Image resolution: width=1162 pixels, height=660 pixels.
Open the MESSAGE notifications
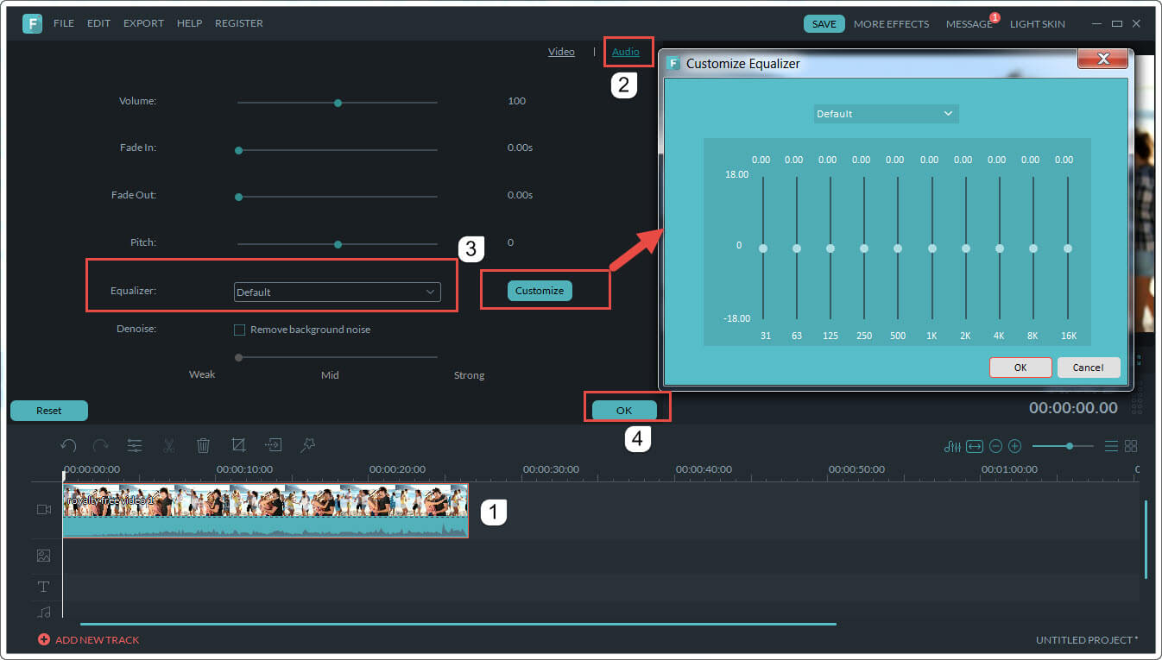click(x=969, y=24)
